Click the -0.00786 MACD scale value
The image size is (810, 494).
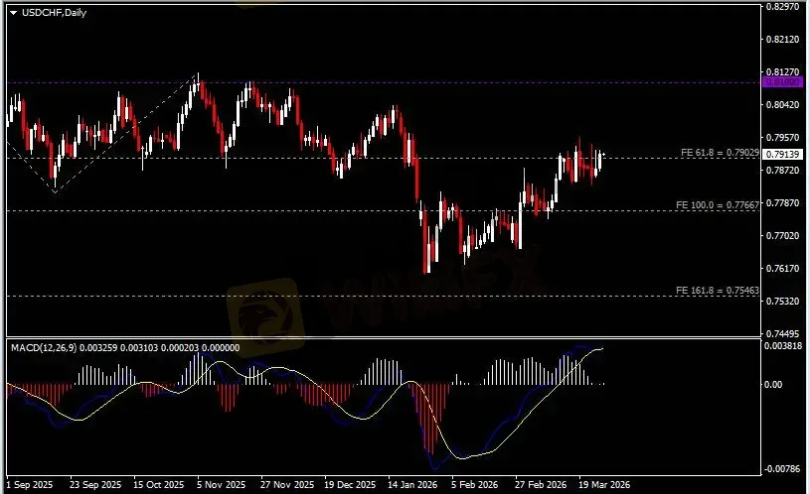tap(783, 467)
